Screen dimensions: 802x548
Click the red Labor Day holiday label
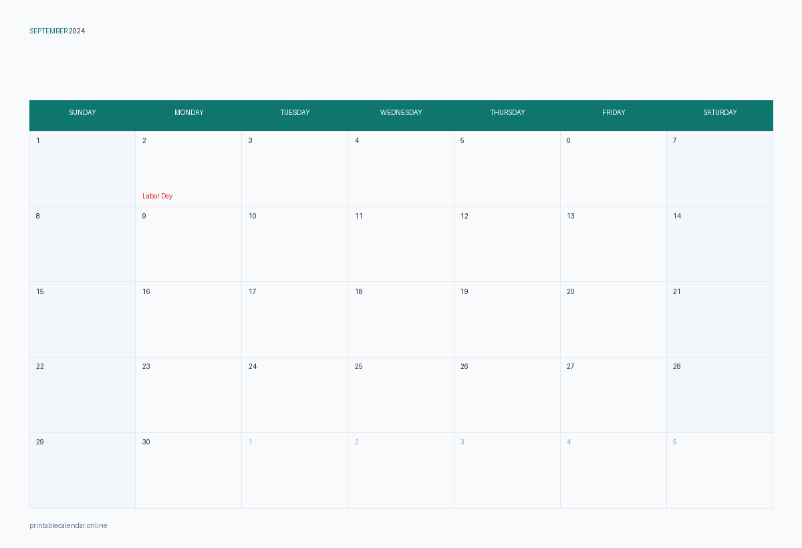point(157,196)
